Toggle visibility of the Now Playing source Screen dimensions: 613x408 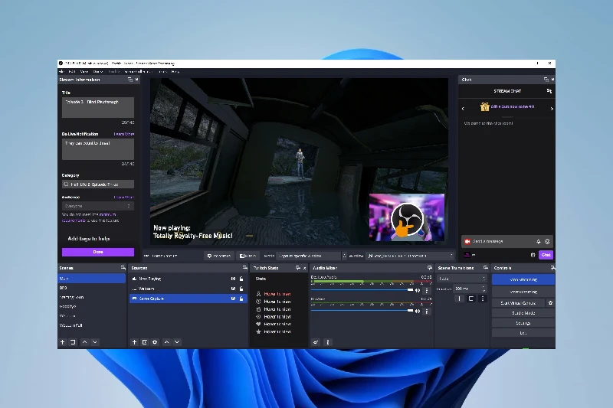(233, 279)
